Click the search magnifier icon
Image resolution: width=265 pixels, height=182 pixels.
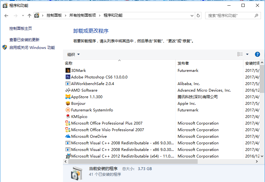(256, 16)
